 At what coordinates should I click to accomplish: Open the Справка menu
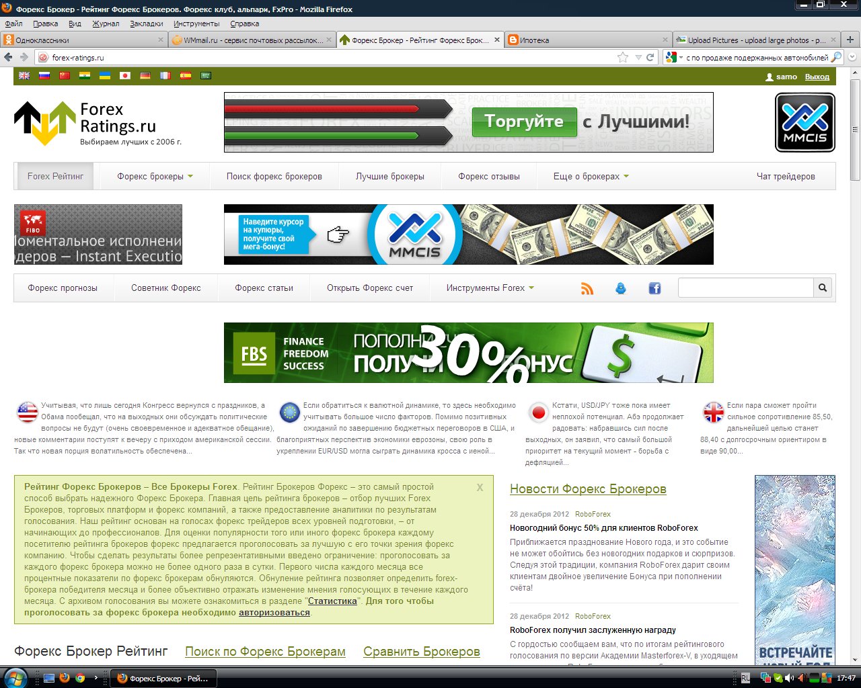pyautogui.click(x=245, y=24)
